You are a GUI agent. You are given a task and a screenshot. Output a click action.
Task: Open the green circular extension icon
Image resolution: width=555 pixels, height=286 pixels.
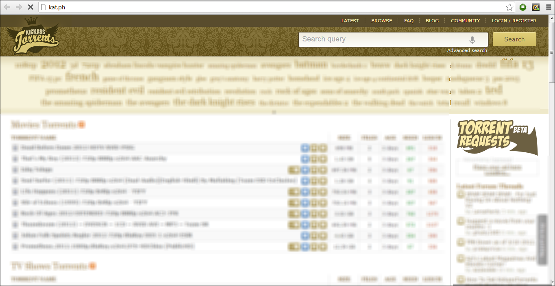(523, 7)
